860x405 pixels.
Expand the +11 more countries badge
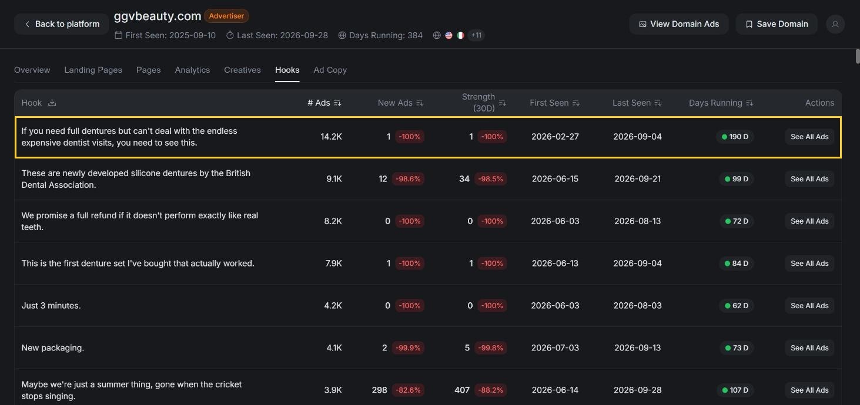point(476,35)
